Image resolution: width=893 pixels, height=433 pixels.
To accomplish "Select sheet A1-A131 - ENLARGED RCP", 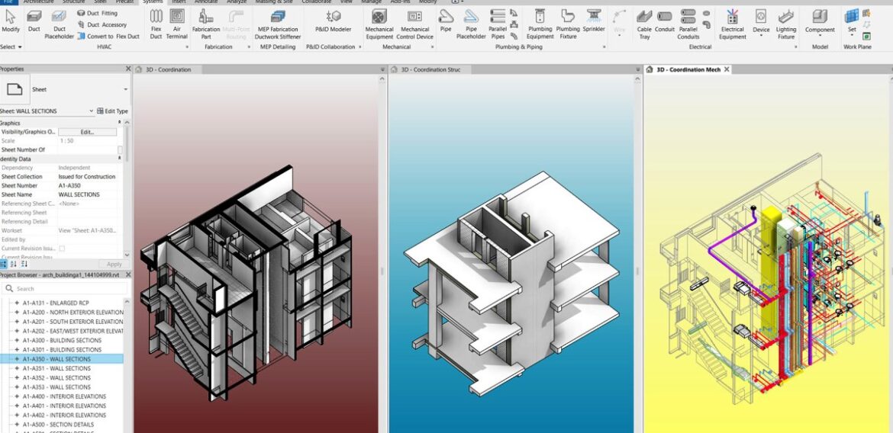I will pyautogui.click(x=56, y=303).
